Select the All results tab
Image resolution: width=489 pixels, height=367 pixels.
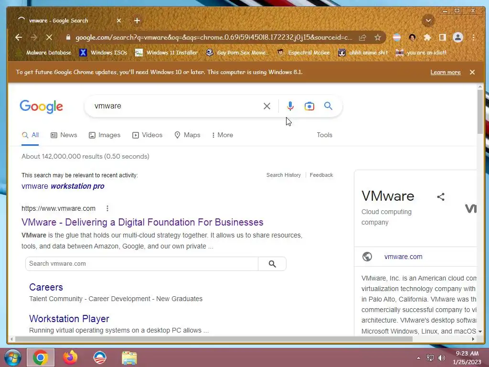[30, 135]
